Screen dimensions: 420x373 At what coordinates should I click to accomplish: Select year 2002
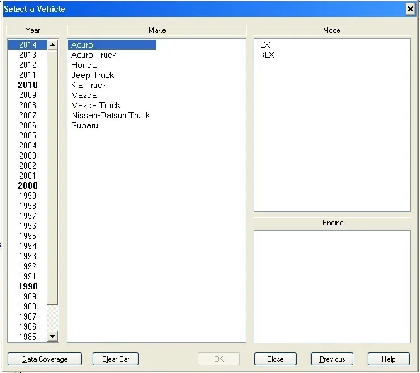[x=28, y=165]
